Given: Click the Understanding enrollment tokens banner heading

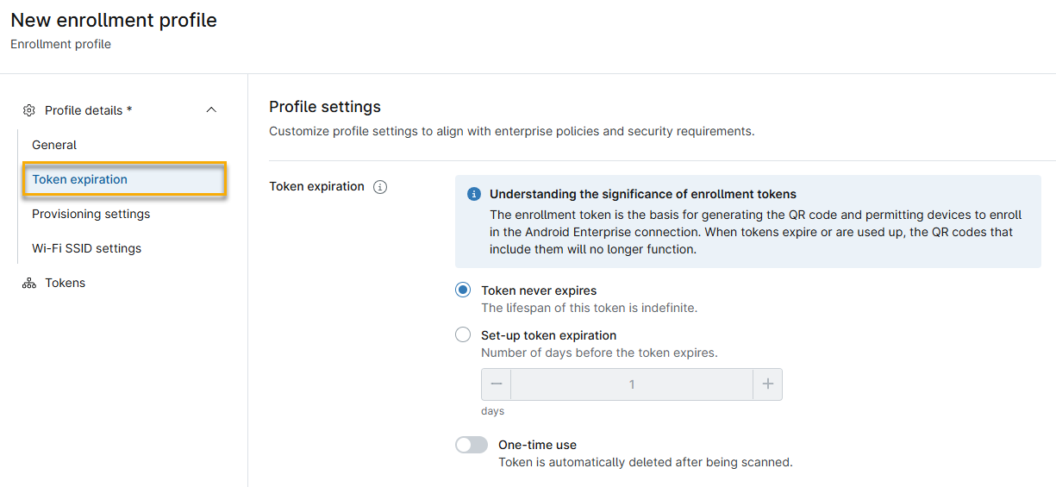Looking at the screenshot, I should click(643, 194).
